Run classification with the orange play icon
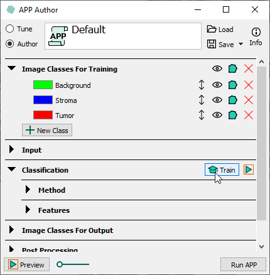Image resolution: width=270 pixels, height=275 pixels. point(249,170)
